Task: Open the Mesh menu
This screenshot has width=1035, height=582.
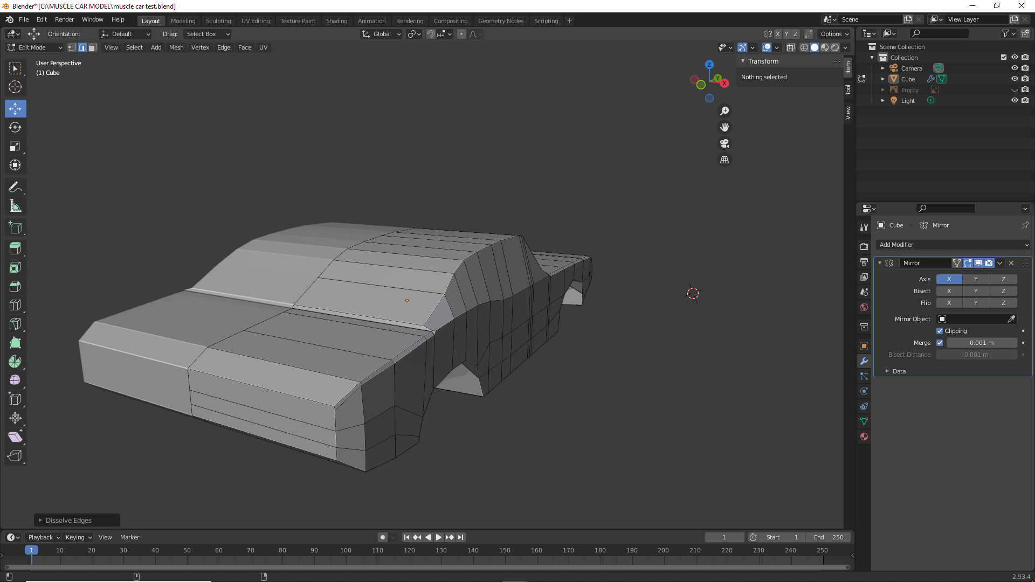Action: tap(176, 47)
